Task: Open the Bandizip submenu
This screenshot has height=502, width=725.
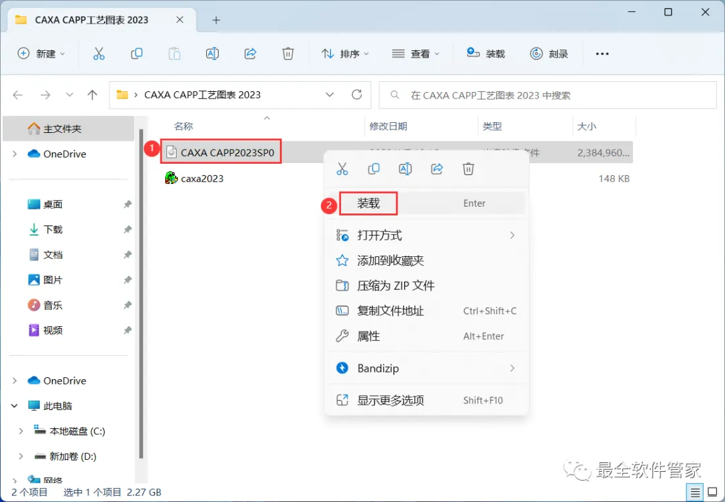Action: 426,368
